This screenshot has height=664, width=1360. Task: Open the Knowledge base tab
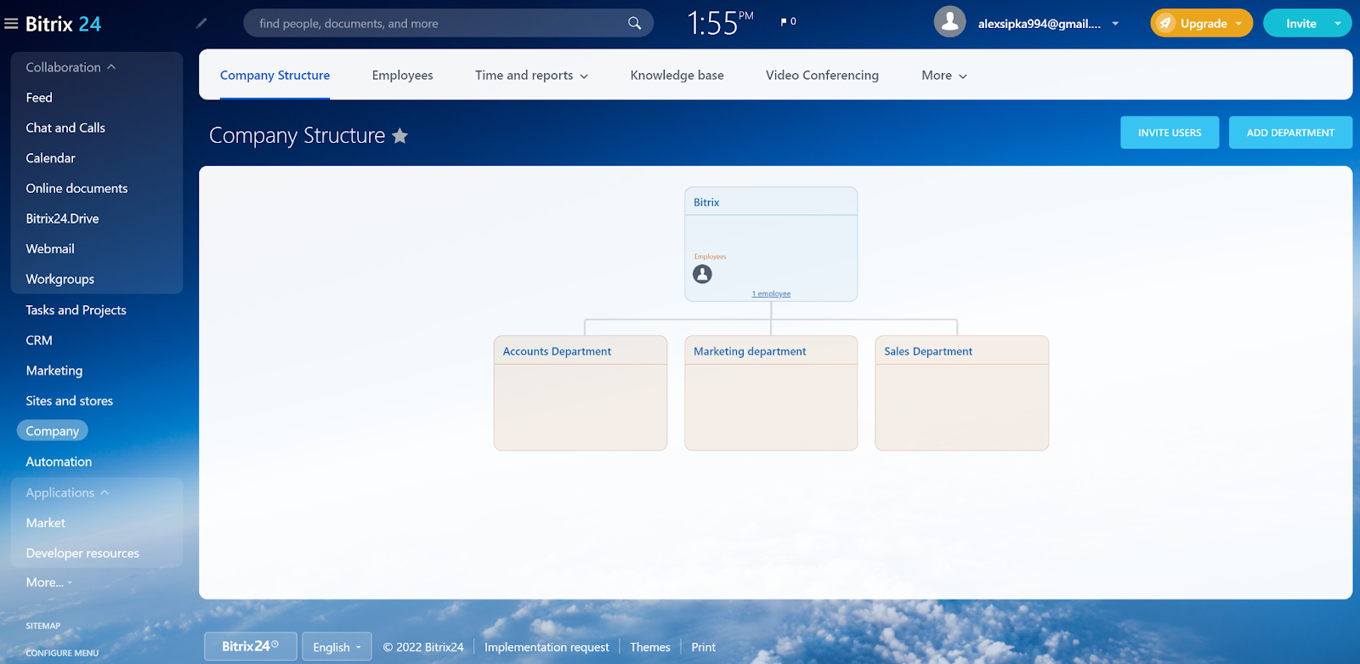tap(677, 76)
